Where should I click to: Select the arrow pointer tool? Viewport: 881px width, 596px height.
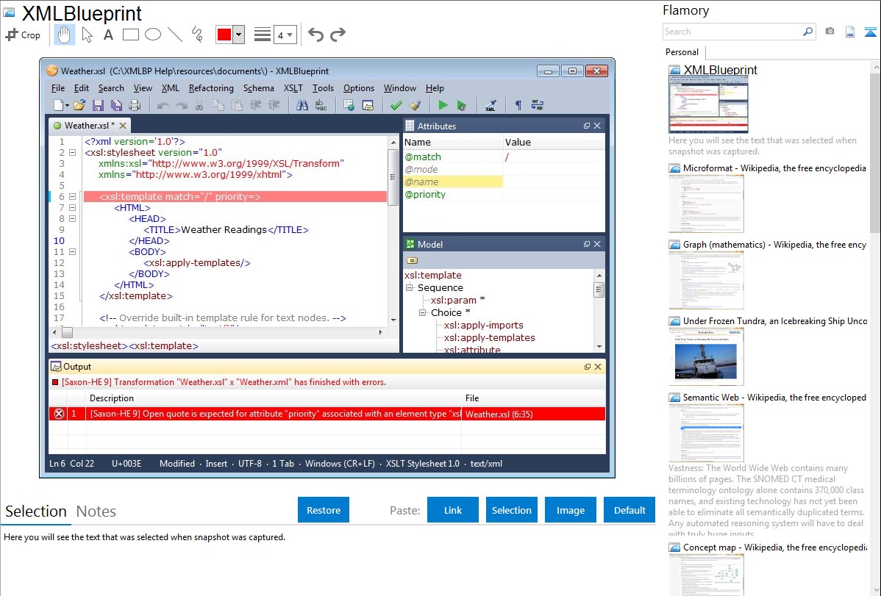[x=87, y=35]
